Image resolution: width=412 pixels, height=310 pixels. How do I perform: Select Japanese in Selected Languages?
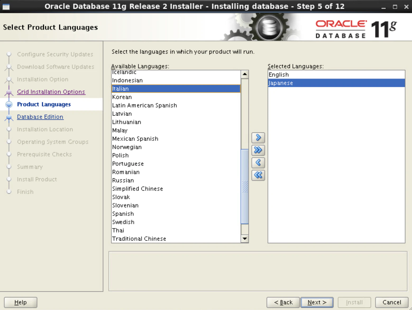point(336,83)
